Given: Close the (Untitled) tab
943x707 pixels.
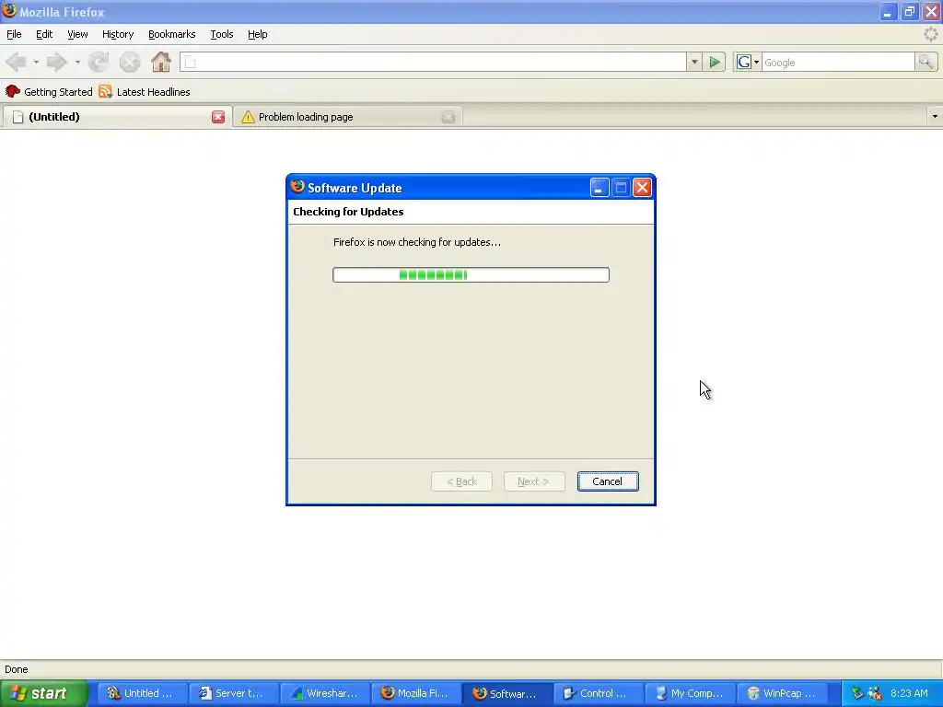Looking at the screenshot, I should click(218, 117).
